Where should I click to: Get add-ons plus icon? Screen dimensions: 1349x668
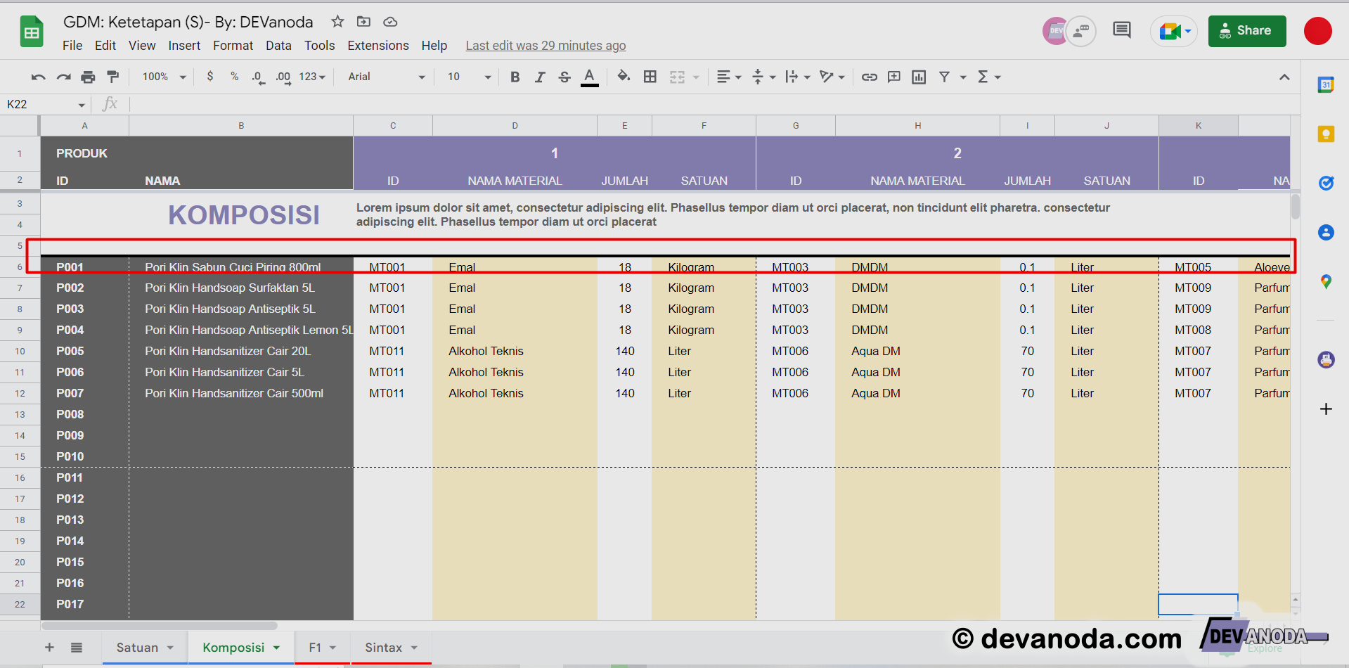coord(1326,409)
